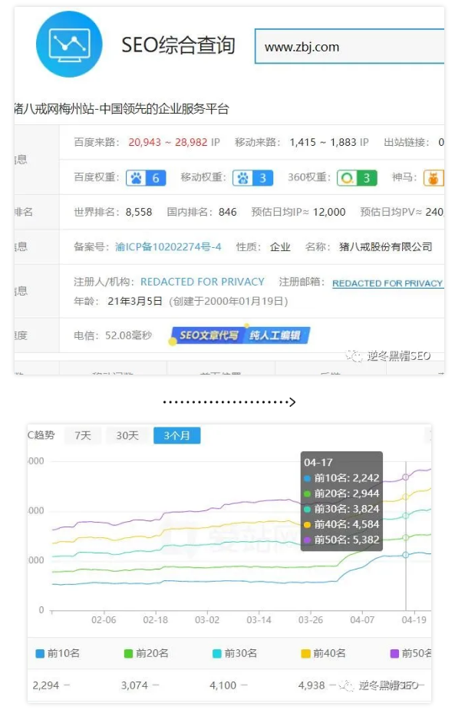Toggle the 前40名 yellow legend series
The image size is (455, 723).
[x=323, y=653]
